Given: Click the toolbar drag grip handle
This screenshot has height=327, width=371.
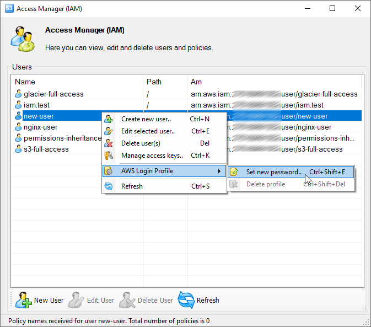Looking at the screenshot, I should pos(11,299).
